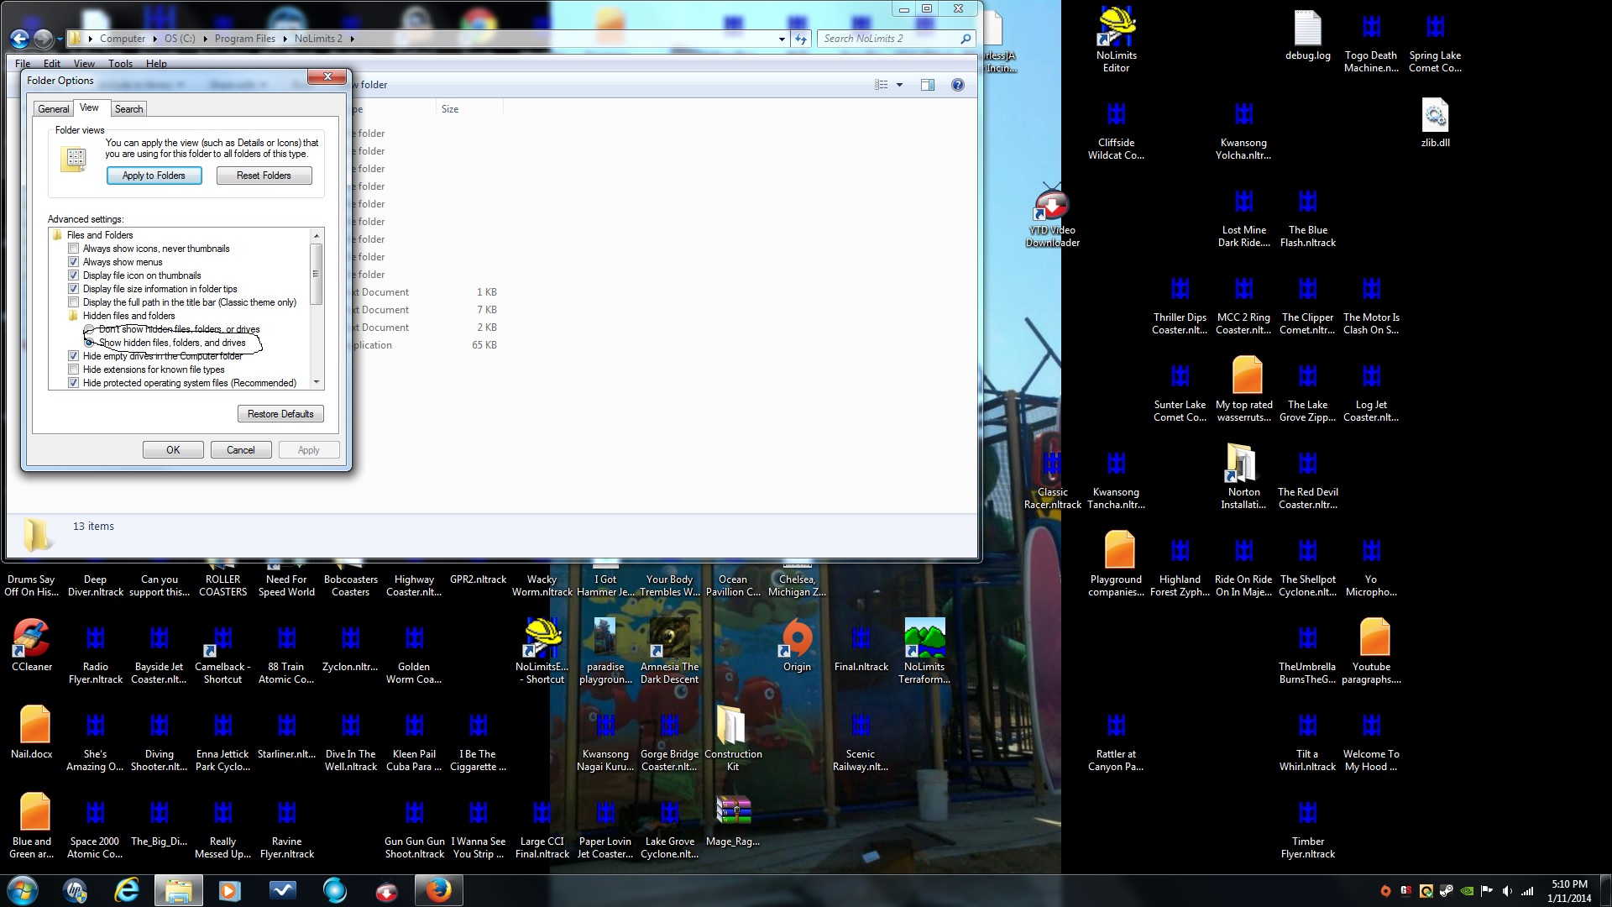Open NoLimitsE shortcut icon on desktop
This screenshot has height=907, width=1612.
(x=542, y=652)
